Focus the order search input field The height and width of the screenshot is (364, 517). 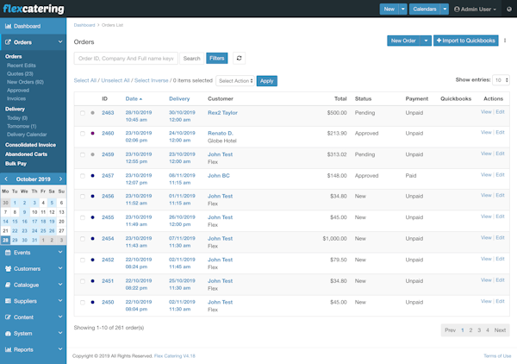(126, 59)
